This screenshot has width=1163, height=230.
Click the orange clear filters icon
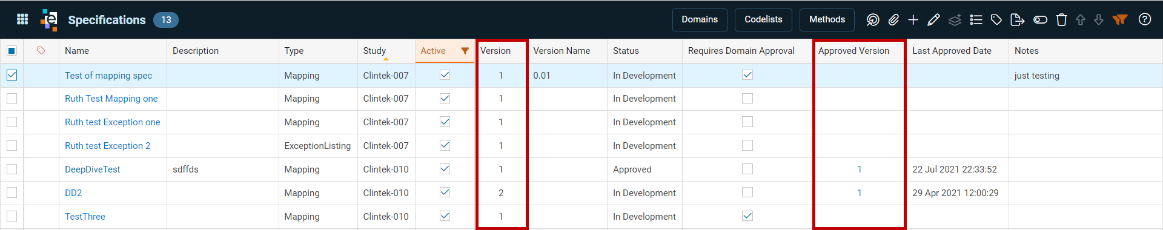coord(1120,20)
